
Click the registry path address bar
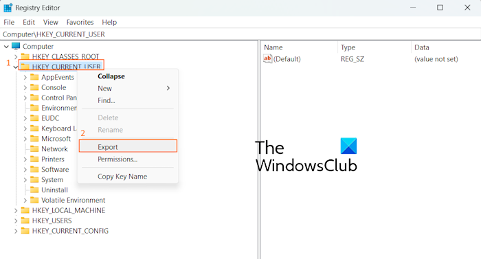[240, 34]
